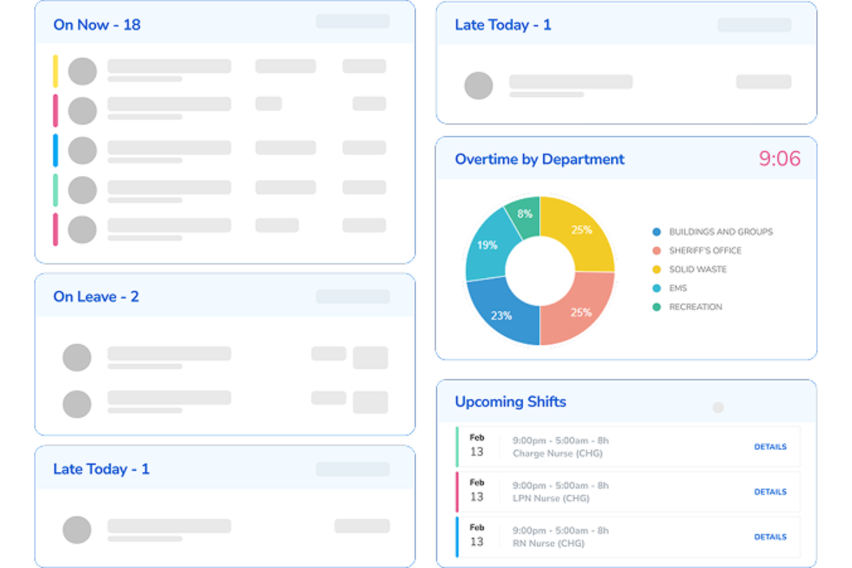This screenshot has height=568, width=852.
Task: Click the 9:06 overtime total
Action: point(779,158)
